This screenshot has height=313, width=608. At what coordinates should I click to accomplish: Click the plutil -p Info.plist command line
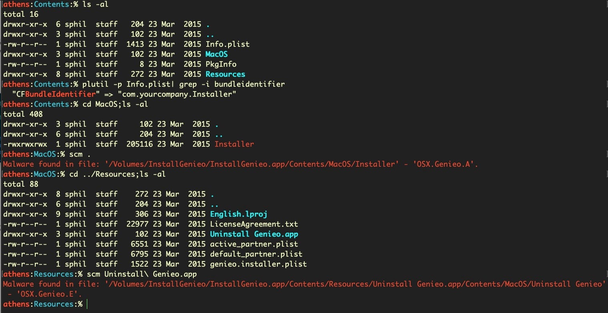[183, 84]
